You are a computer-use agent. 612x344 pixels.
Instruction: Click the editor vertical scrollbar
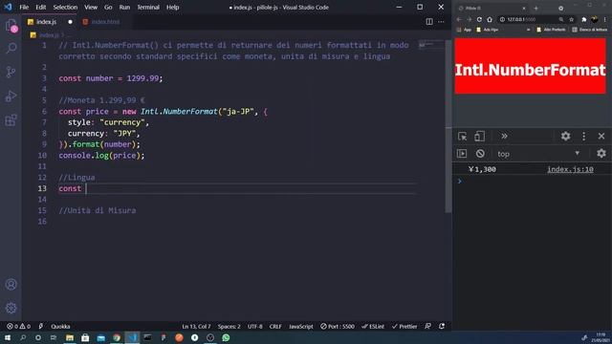pyautogui.click(x=448, y=125)
